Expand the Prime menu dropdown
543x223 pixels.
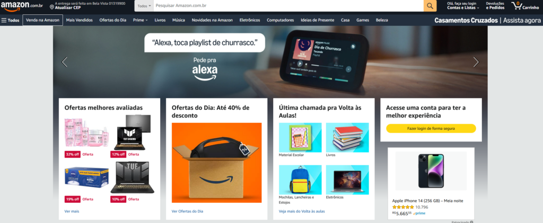(140, 20)
